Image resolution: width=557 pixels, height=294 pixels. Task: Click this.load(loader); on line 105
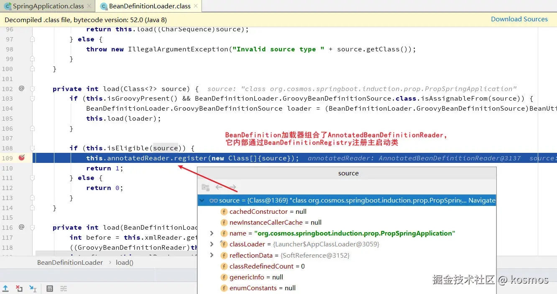click(x=123, y=118)
